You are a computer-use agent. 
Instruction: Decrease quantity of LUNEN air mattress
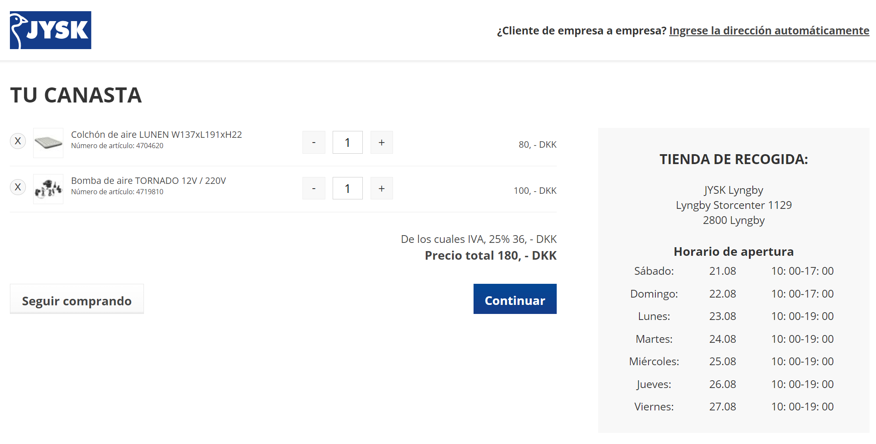click(x=314, y=143)
